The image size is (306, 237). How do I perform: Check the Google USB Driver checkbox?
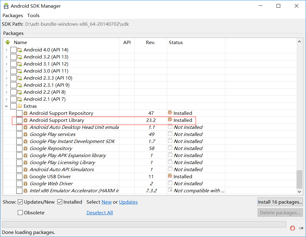click(19, 177)
